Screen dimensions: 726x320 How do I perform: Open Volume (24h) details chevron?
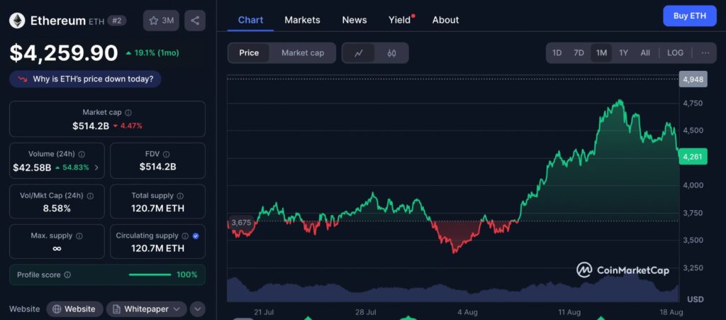[96, 167]
